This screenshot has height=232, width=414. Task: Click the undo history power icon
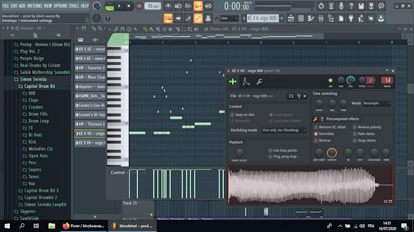click(321, 6)
